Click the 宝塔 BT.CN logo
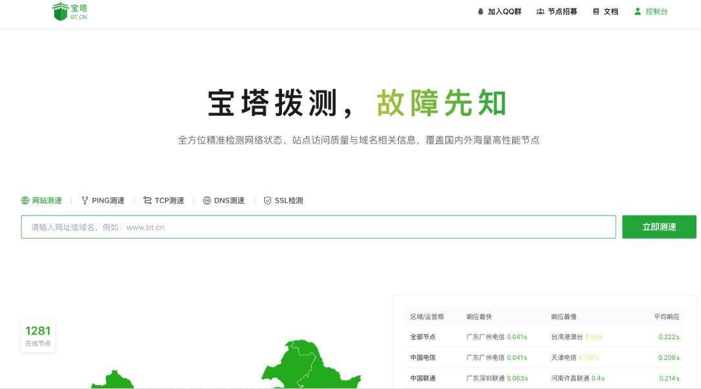701x389 pixels. (x=70, y=12)
